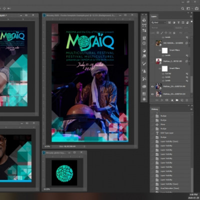Create a new group folder icon
This screenshot has height=200, width=200.
177,100
